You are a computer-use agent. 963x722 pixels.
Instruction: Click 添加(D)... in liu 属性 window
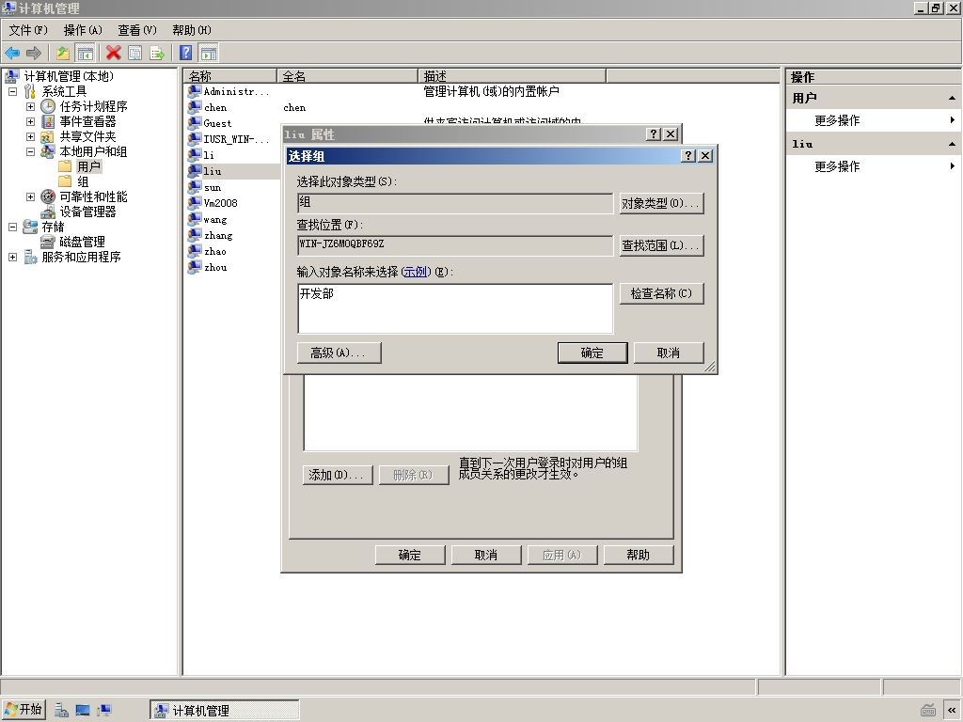click(x=338, y=475)
